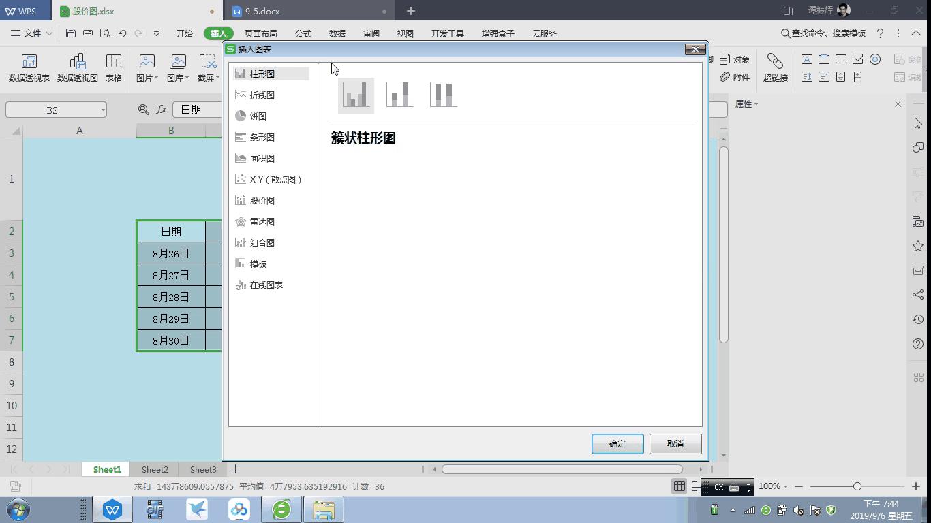Click the 对象 insert button
The width and height of the screenshot is (931, 523).
click(x=735, y=60)
